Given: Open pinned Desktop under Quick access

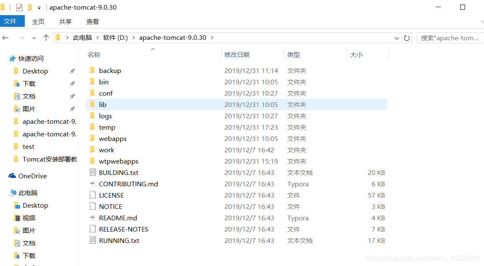Looking at the screenshot, I should click(x=35, y=71).
